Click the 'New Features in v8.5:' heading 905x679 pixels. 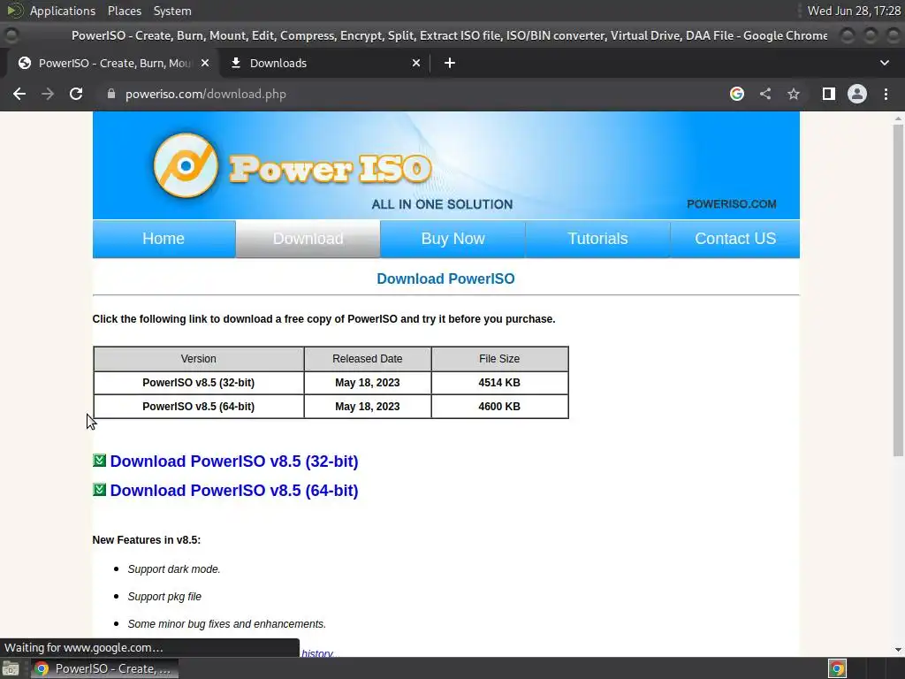click(x=147, y=540)
